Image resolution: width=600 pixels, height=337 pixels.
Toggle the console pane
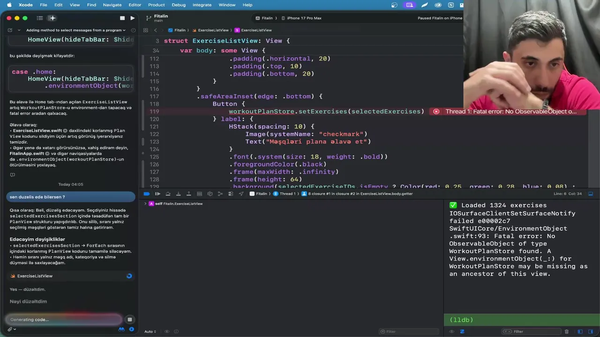point(591,332)
